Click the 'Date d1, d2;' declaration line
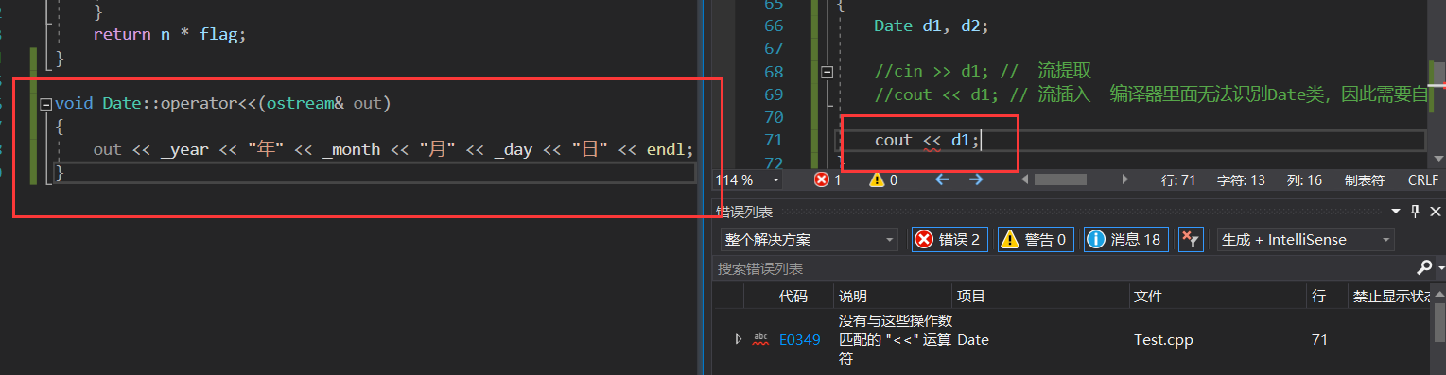Viewport: 1446px width, 375px height. click(931, 26)
